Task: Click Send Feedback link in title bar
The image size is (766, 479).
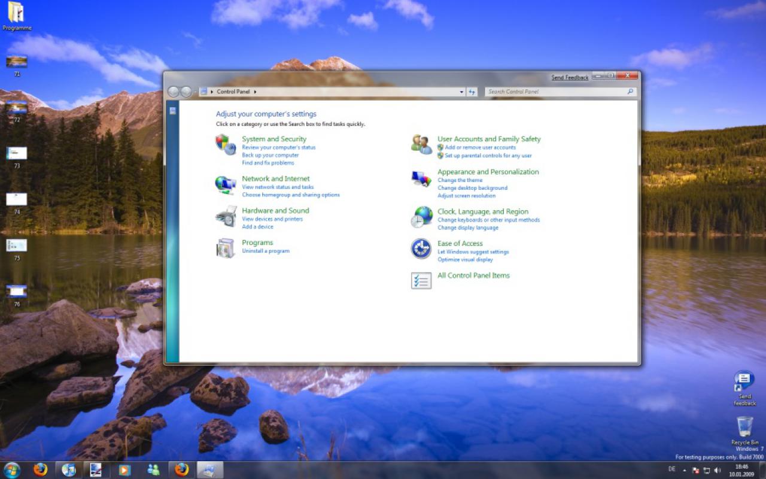Action: point(570,78)
